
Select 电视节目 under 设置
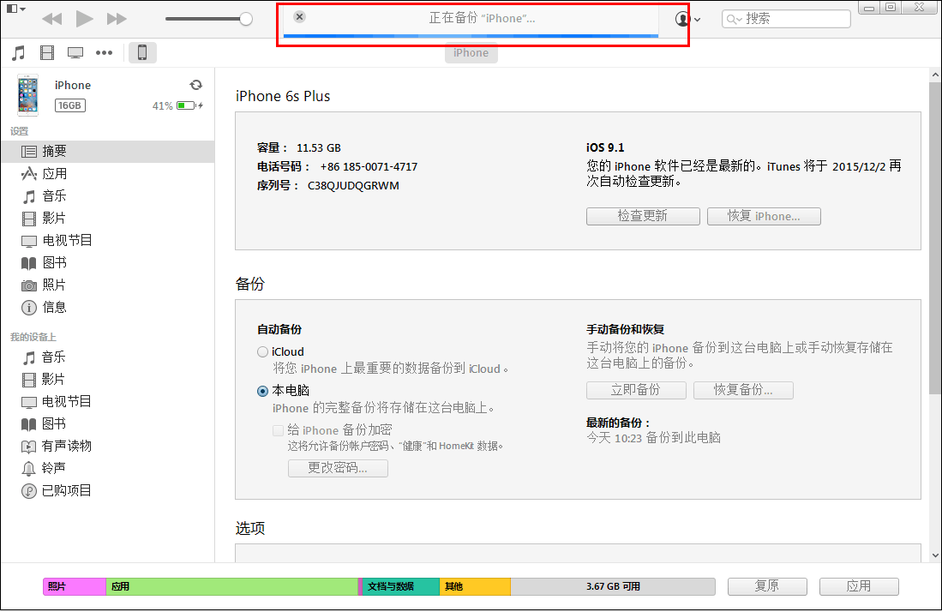[108, 240]
